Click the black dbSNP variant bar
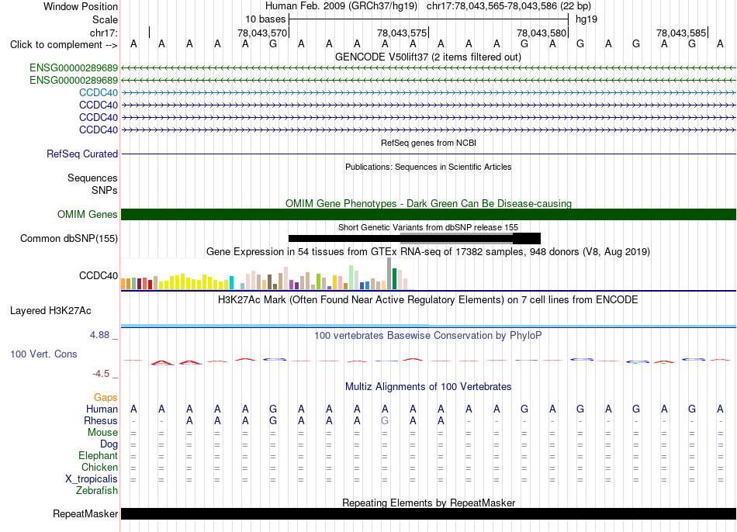737x532 pixels. pos(414,238)
